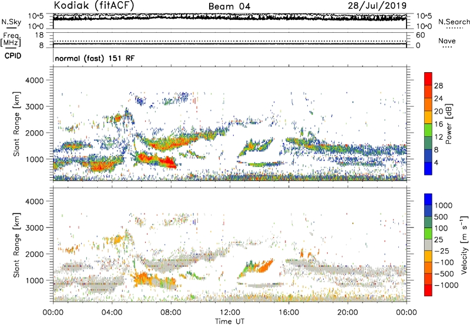The height and width of the screenshot is (325, 470).
Task: Click the Velocity [m s⁻¹] colorbar title
Action: [x=464, y=245]
